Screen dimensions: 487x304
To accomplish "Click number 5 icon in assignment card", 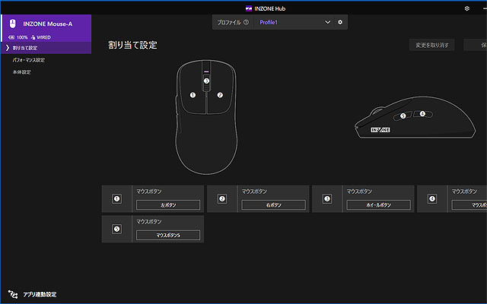I will tap(116, 229).
